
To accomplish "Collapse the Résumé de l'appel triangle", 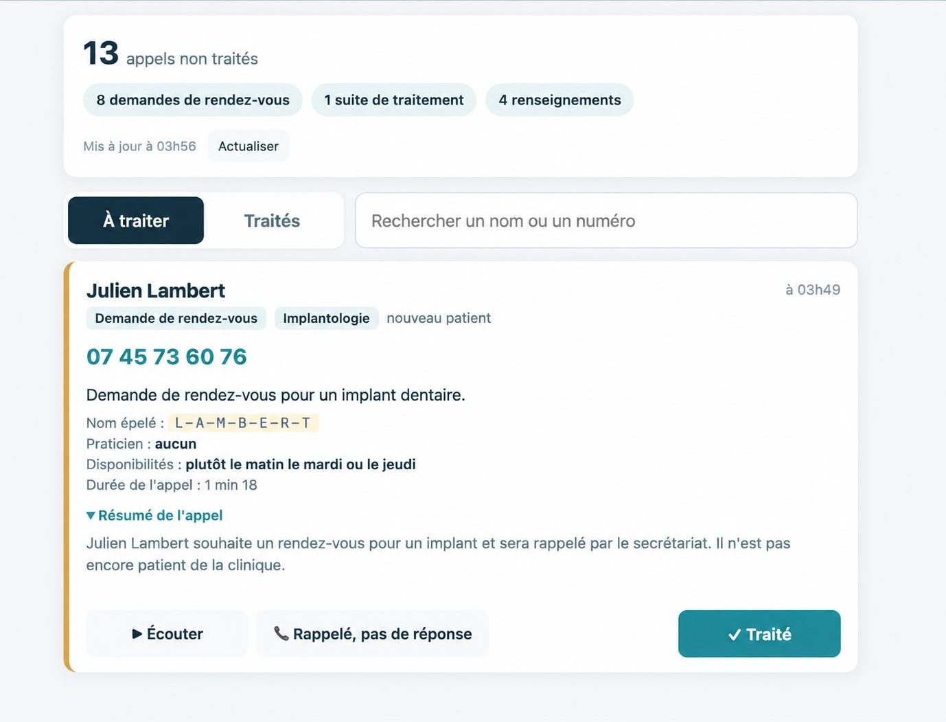I will (x=91, y=515).
